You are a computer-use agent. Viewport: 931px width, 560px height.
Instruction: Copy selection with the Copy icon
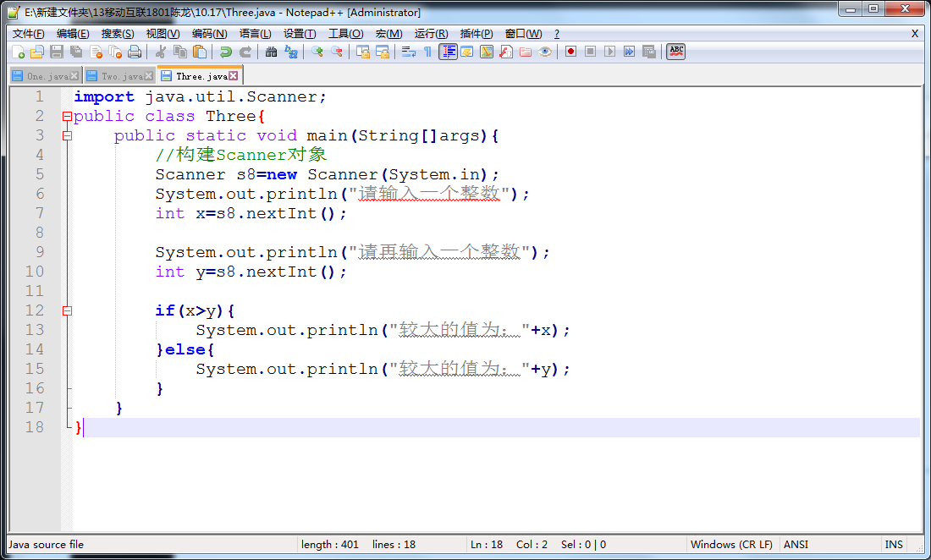click(180, 52)
